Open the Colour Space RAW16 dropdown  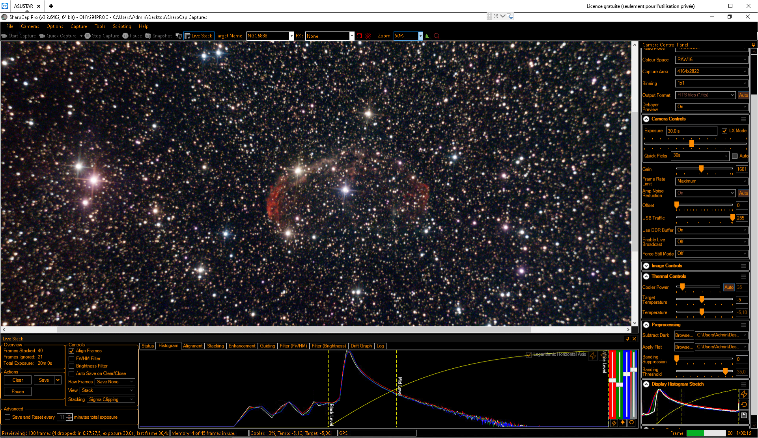[711, 60]
